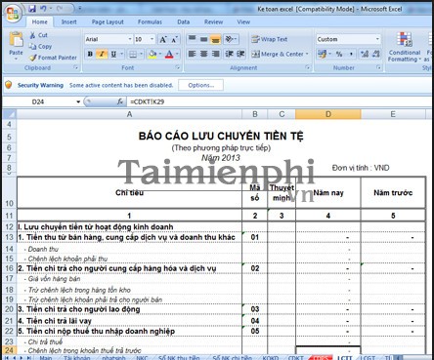Click Decrease Indent icon
Screen dimensions: 434x360
[229, 54]
